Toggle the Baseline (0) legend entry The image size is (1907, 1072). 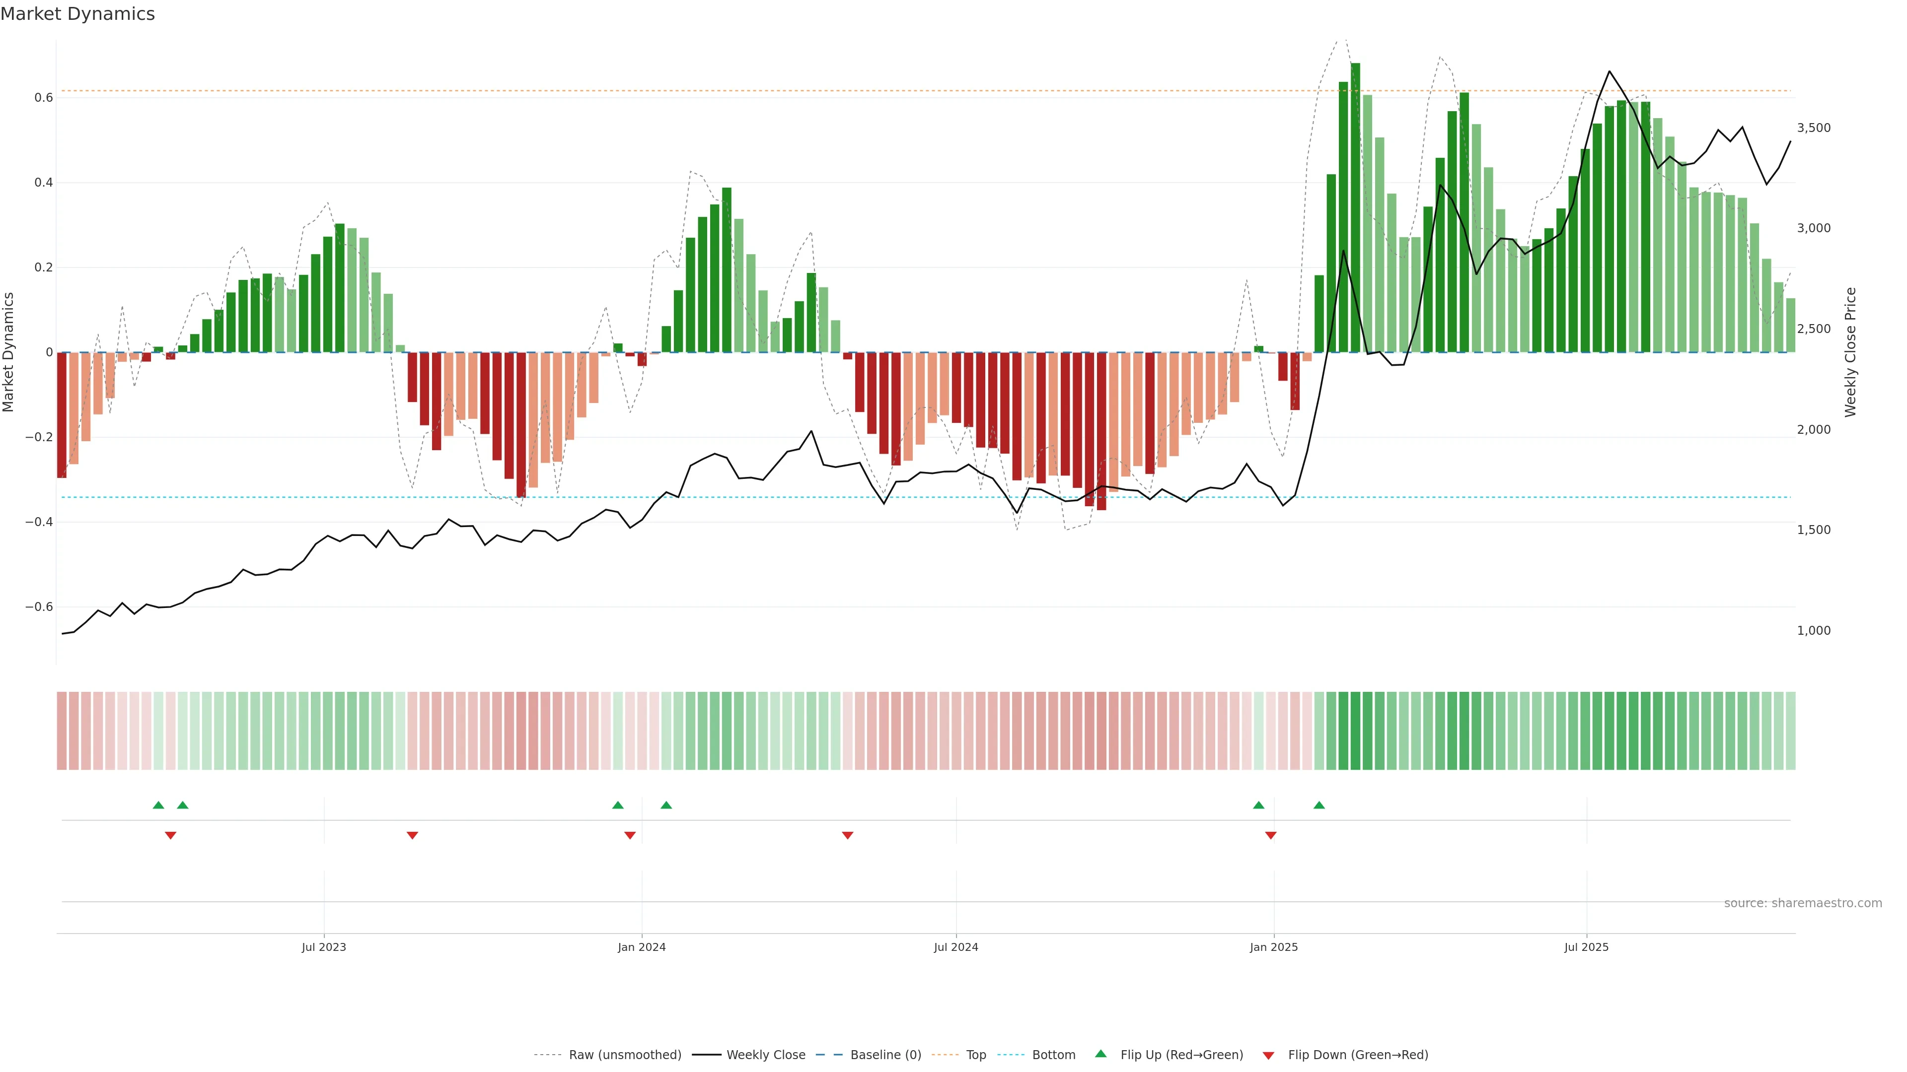[885, 1055]
